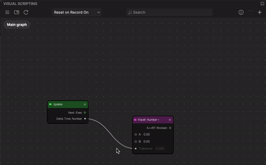
Task: Click the Delta Time: Number output port
Action: 85,119
